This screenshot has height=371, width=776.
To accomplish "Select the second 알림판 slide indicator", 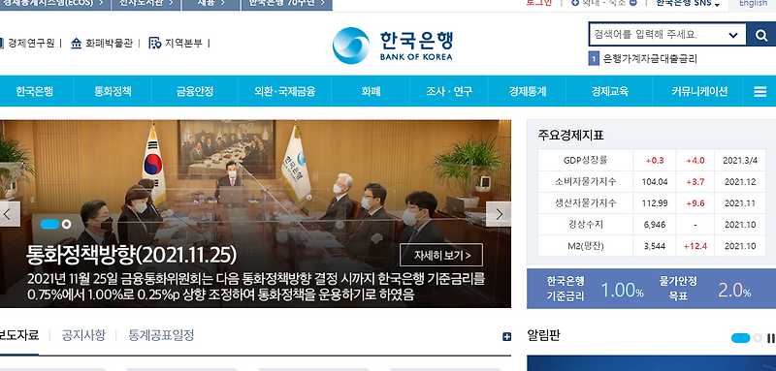I will click(x=758, y=338).
